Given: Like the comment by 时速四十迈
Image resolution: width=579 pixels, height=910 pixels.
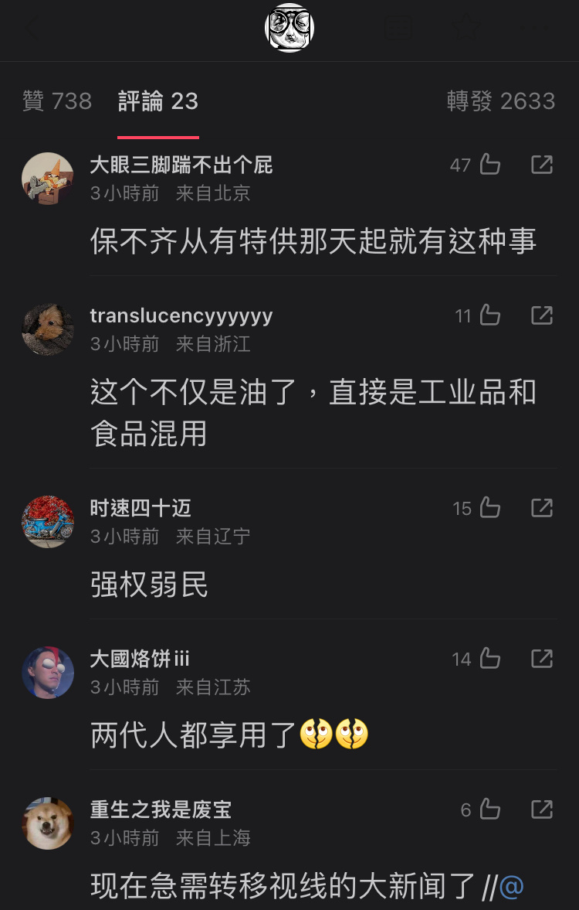Looking at the screenshot, I should (x=489, y=508).
